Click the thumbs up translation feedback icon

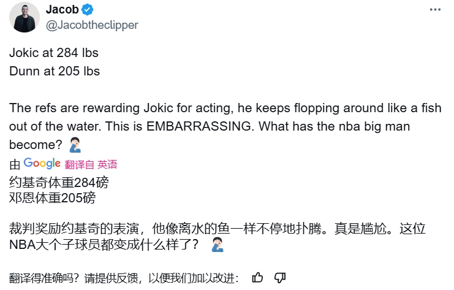pos(258,277)
